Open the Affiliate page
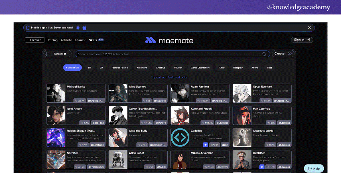Screen dimensions: 341x180 pyautogui.click(x=66, y=40)
